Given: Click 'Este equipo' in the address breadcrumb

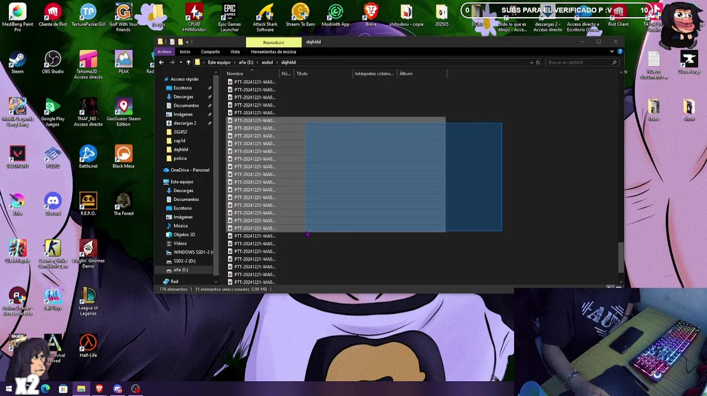Looking at the screenshot, I should point(219,62).
